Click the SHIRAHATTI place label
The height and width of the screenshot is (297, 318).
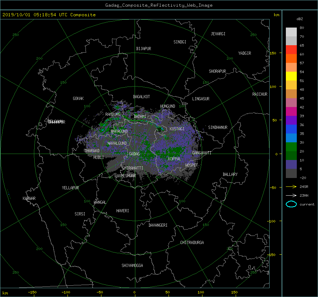coord(132,168)
